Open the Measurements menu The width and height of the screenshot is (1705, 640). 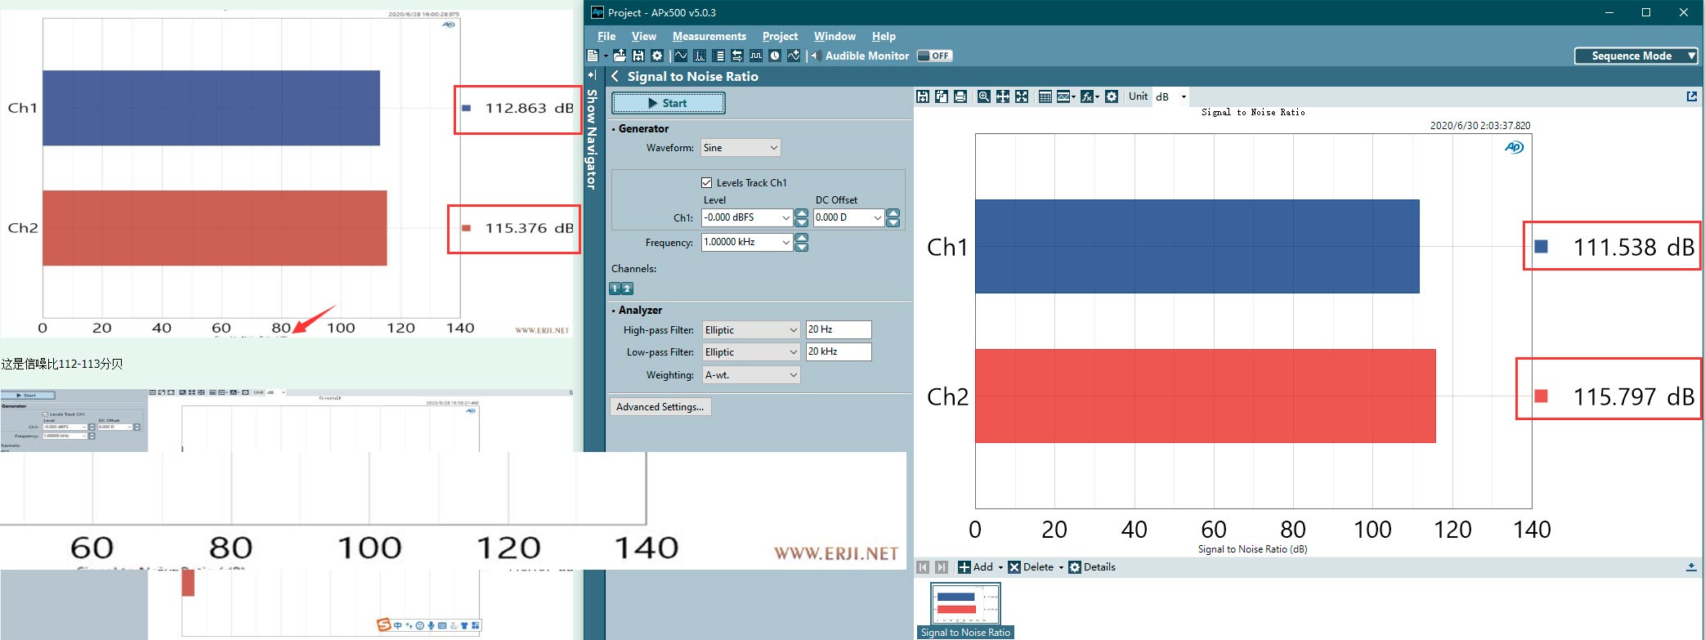coord(709,36)
